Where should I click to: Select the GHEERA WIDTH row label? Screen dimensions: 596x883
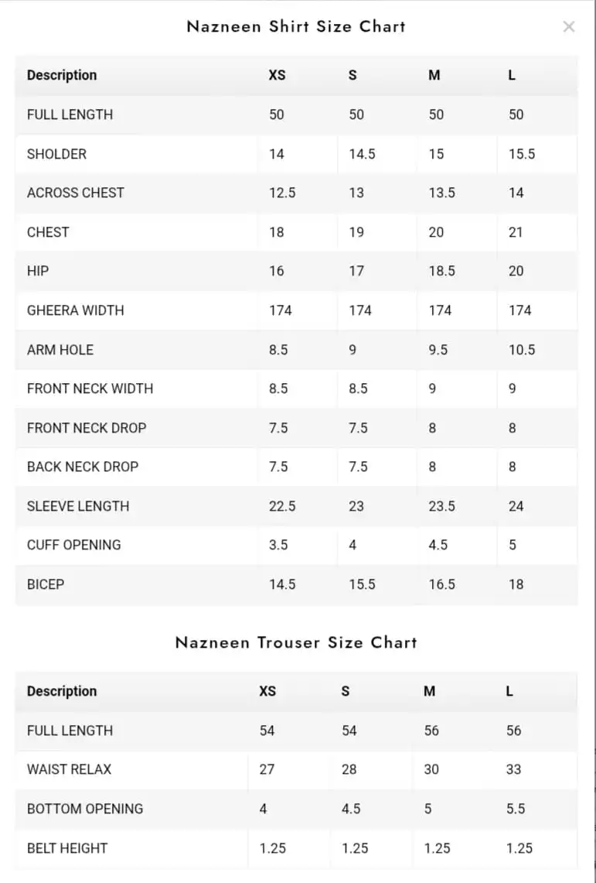76,310
